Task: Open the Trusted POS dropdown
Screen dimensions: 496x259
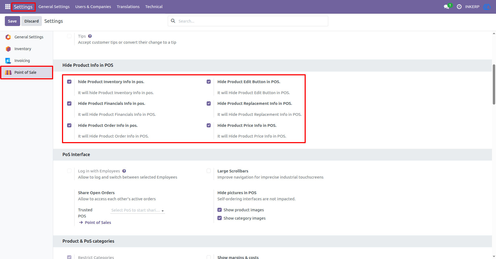Action: coord(138,210)
